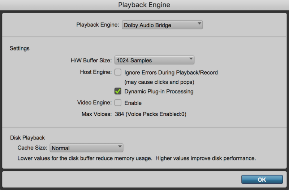
Task: Uncheck the Dynamic Plug-in Processing checkbox
Action: click(x=118, y=91)
